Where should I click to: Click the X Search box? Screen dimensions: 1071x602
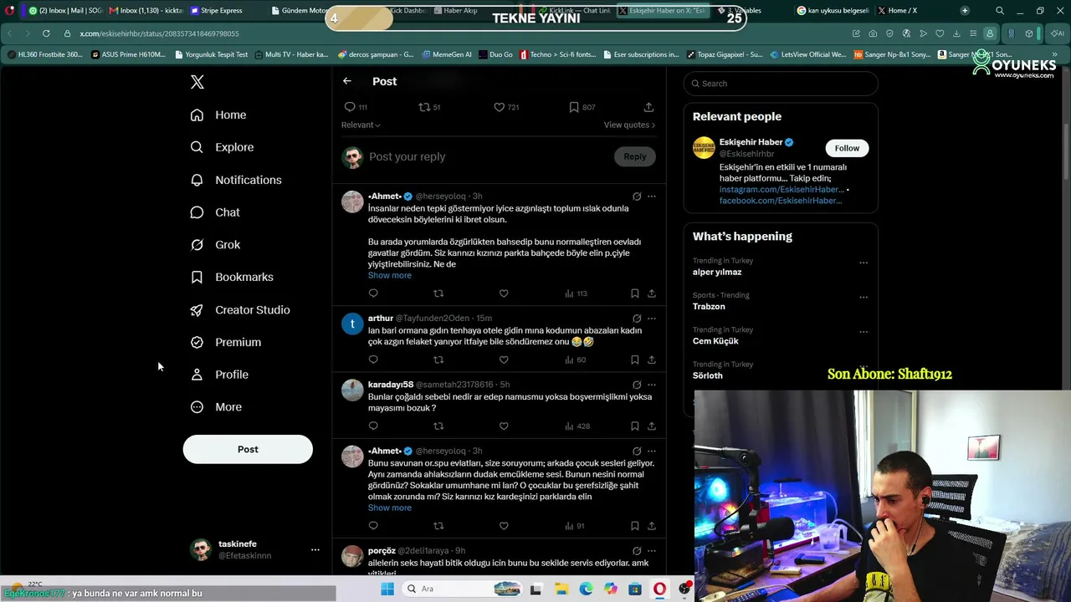point(781,84)
